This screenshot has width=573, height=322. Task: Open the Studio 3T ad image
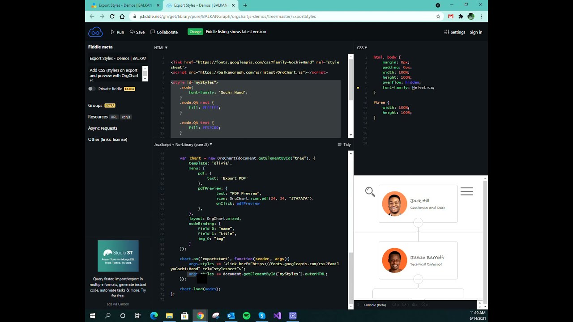pyautogui.click(x=118, y=256)
